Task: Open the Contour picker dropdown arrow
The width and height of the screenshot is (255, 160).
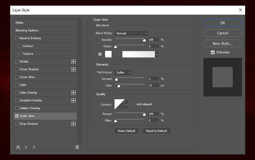Action: click(126, 104)
